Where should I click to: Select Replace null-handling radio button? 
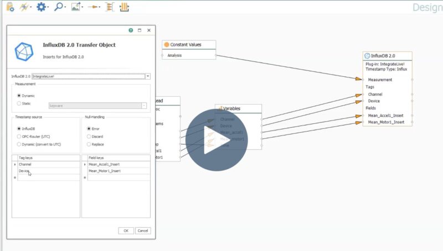tap(89, 144)
